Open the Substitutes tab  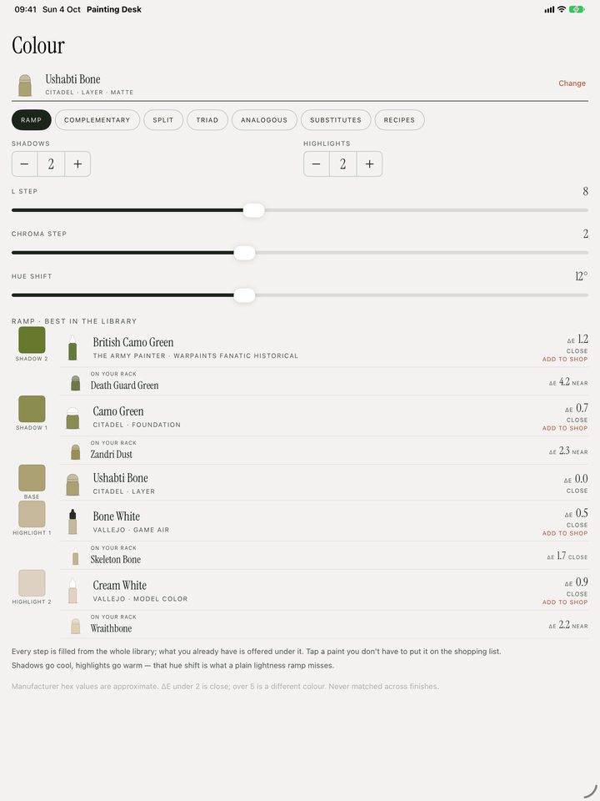pyautogui.click(x=336, y=120)
